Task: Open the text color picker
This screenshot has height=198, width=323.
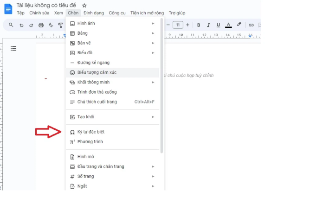Action: (228, 25)
